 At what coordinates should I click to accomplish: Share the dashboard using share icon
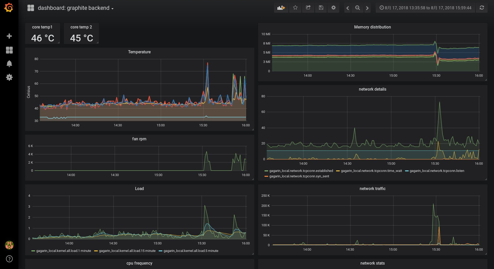coord(308,8)
